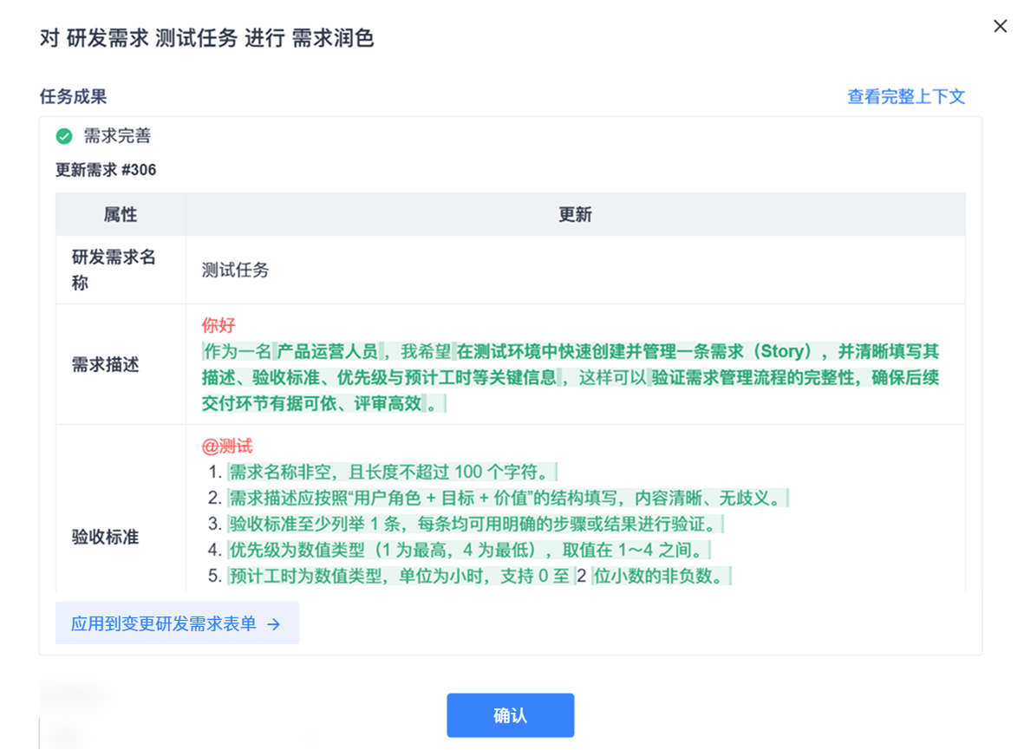
Task: Click acceptance item 优先级为数值类型
Action: (x=468, y=550)
